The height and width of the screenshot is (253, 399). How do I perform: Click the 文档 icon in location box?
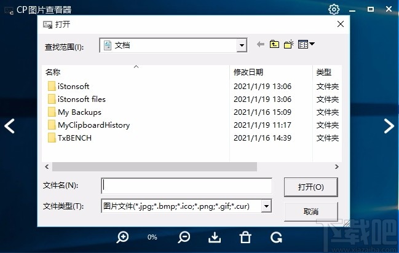tap(108, 45)
